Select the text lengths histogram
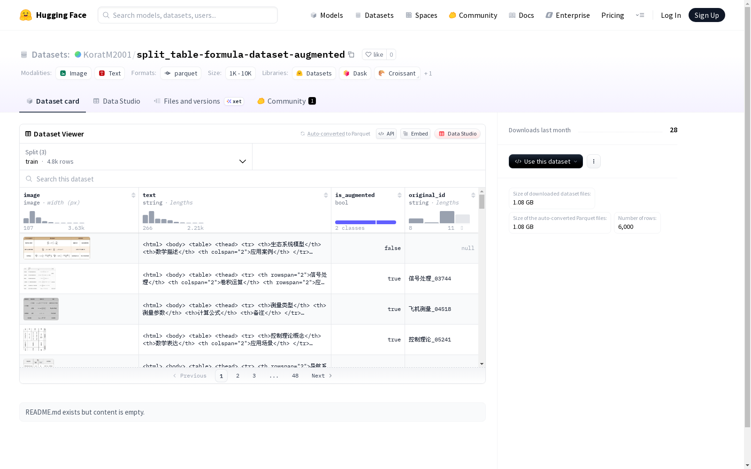The width and height of the screenshot is (751, 469). (173, 217)
